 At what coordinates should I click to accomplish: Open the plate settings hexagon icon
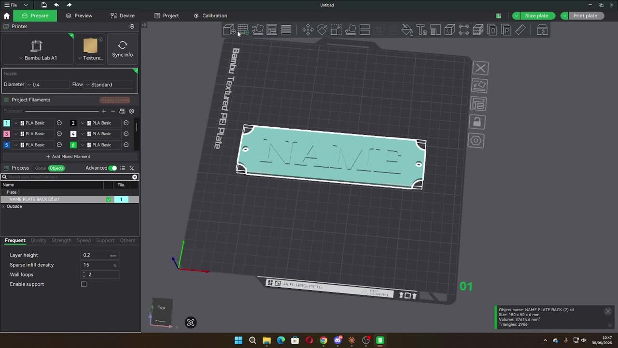point(476,141)
